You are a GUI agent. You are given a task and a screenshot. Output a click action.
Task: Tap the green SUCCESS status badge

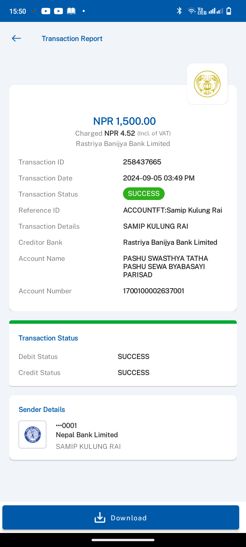[x=144, y=194]
